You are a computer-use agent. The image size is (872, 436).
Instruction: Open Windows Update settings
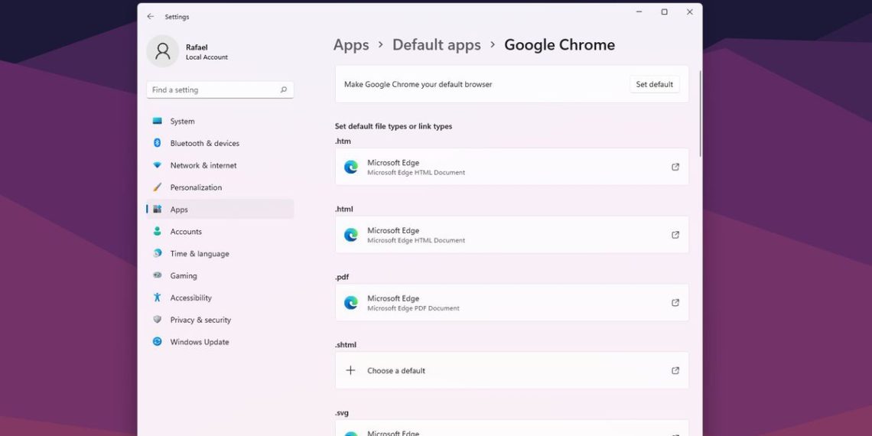tap(220, 342)
